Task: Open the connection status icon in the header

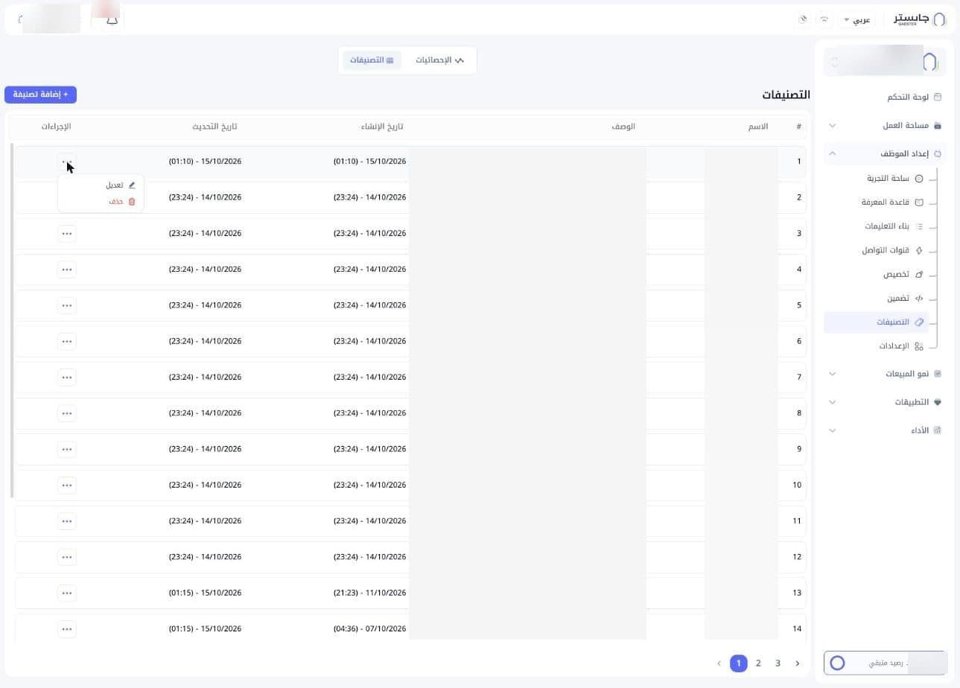Action: click(824, 19)
